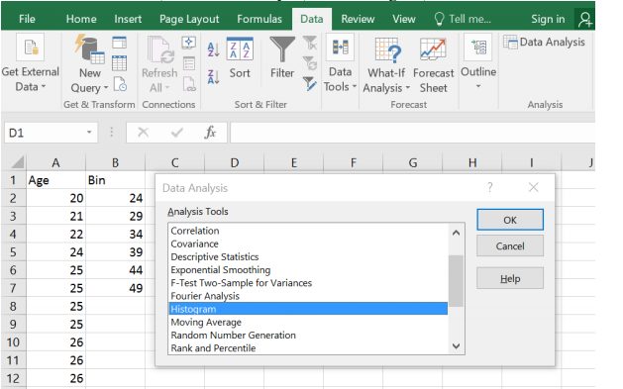Click cell A1 containing Age

click(x=55, y=180)
